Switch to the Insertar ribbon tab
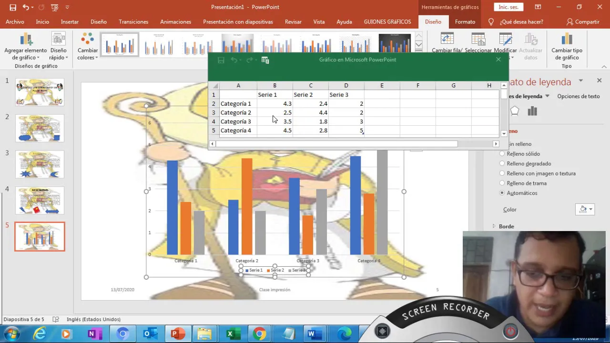The height and width of the screenshot is (343, 610). (70, 22)
